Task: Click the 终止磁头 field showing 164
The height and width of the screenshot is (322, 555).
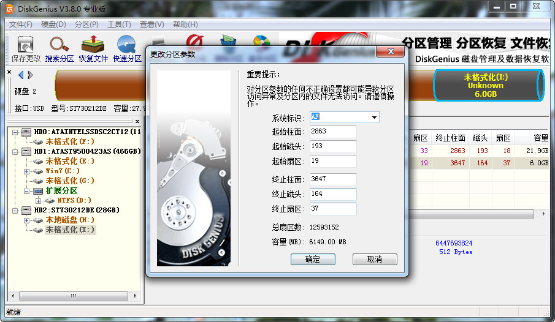Action: coord(333,194)
